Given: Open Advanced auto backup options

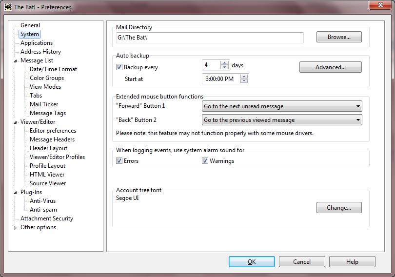Looking at the screenshot, I should coord(331,67).
